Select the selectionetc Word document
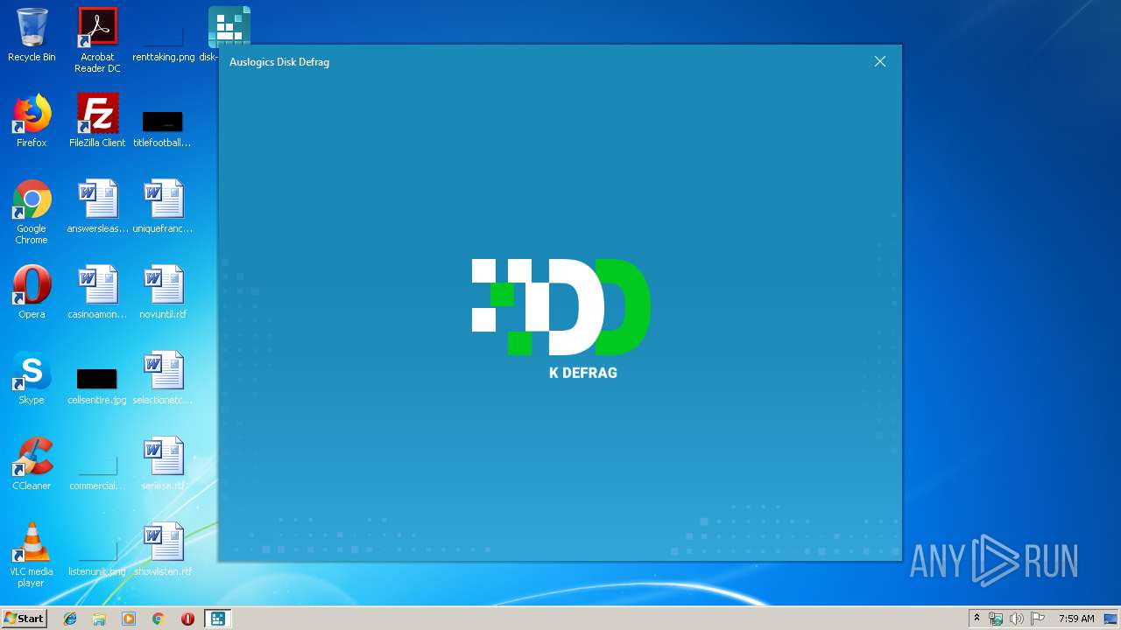This screenshot has height=630, width=1121. pos(163,378)
